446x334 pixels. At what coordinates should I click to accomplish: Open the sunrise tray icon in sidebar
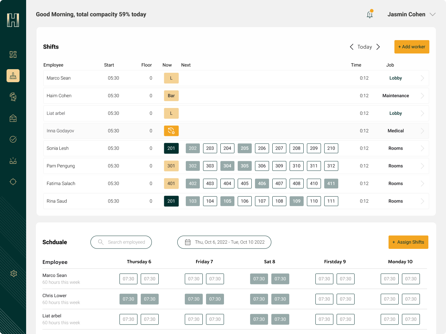coord(13,160)
